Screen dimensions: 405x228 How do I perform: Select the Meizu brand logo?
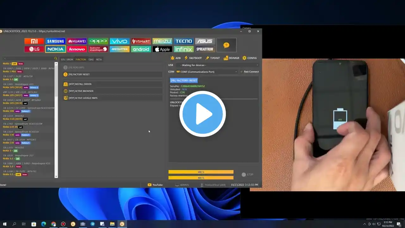(x=162, y=41)
